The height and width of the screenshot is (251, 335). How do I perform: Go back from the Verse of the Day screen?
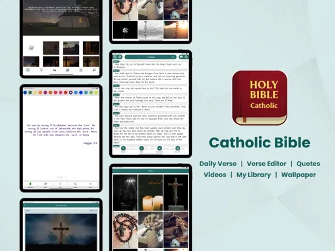coord(25,206)
